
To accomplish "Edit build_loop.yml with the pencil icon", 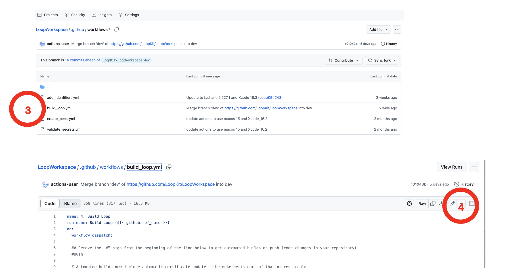I will (x=452, y=203).
